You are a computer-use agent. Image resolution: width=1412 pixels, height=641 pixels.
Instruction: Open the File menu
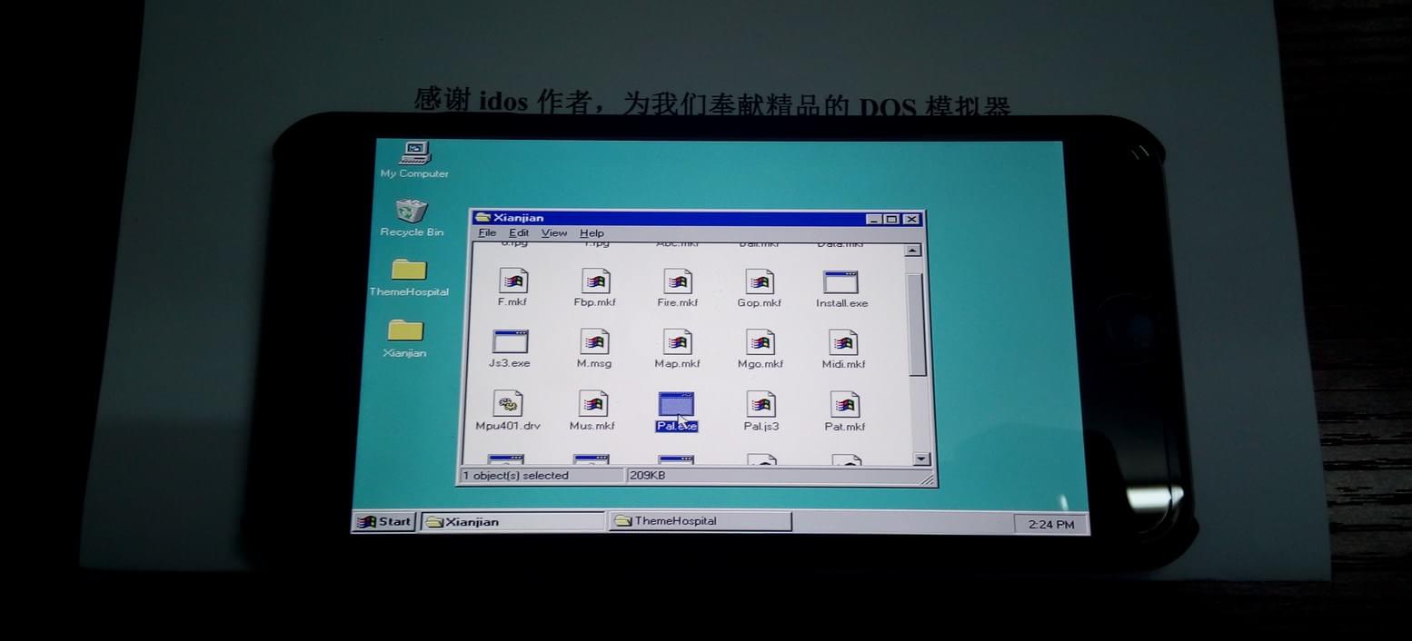tap(488, 233)
